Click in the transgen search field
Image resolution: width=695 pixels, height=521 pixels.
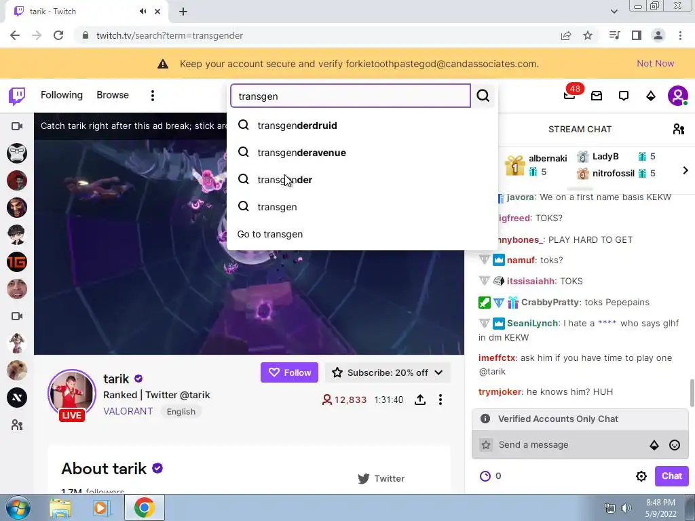pos(350,96)
